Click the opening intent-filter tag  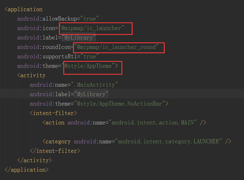53,113
